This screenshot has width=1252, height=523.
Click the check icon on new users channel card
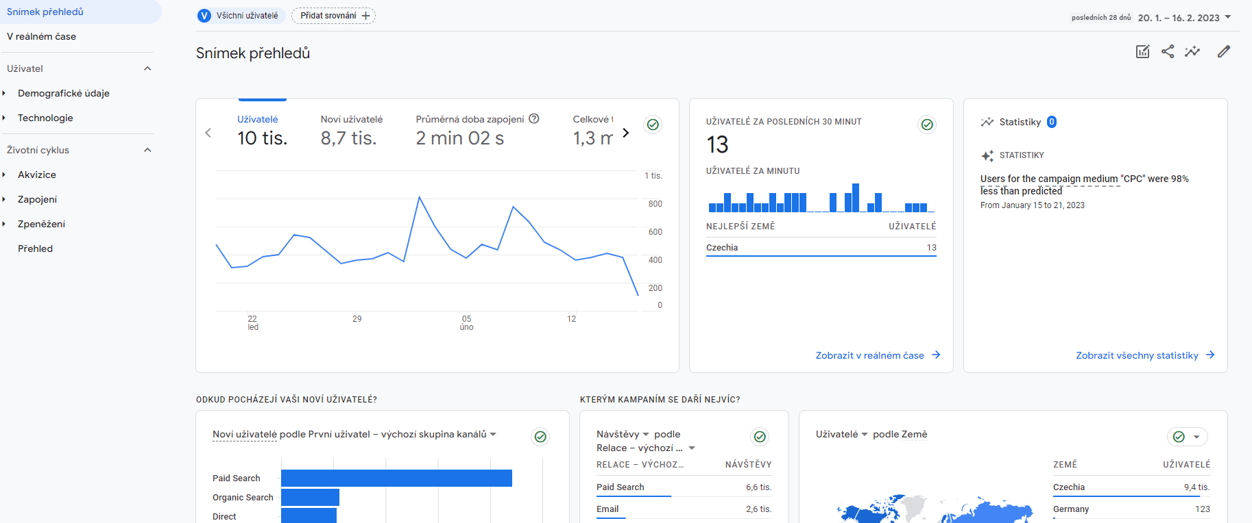click(x=540, y=437)
